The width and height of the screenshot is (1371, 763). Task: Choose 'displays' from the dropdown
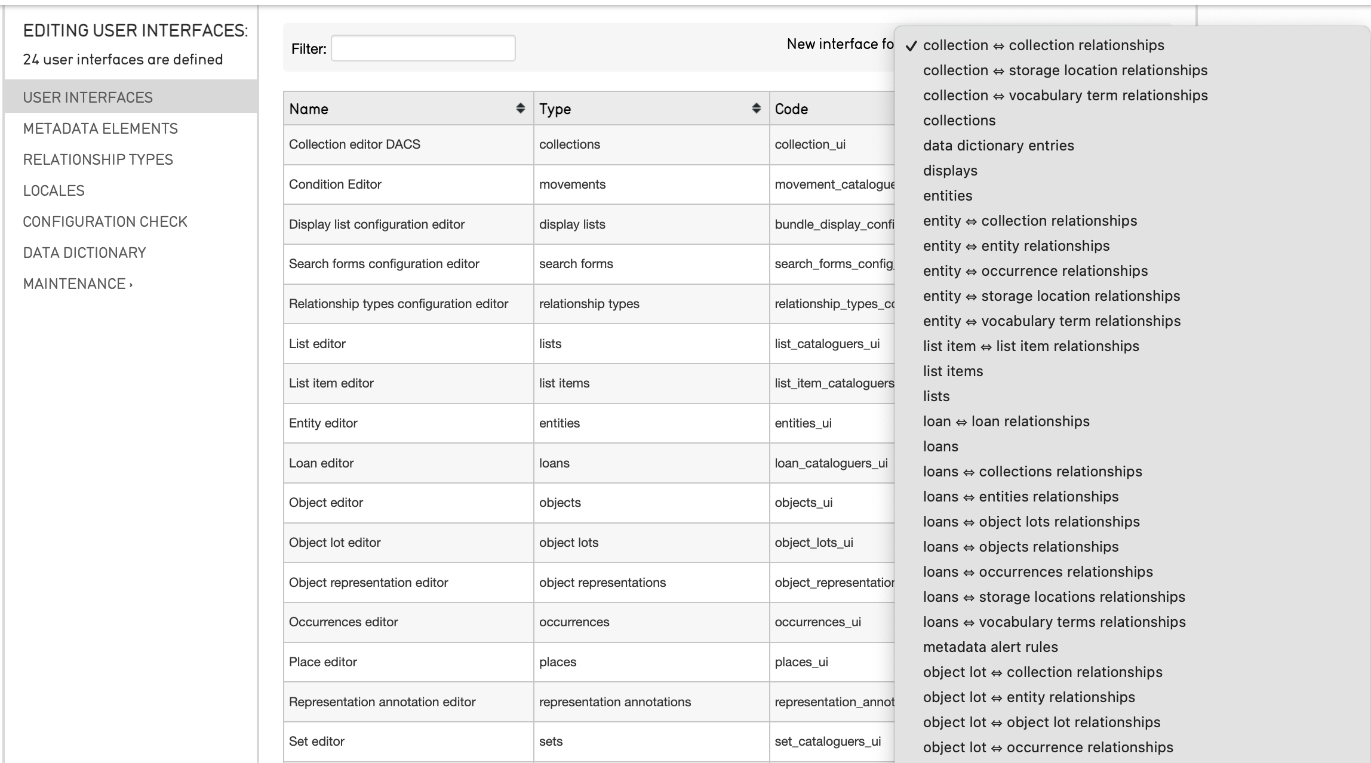950,171
